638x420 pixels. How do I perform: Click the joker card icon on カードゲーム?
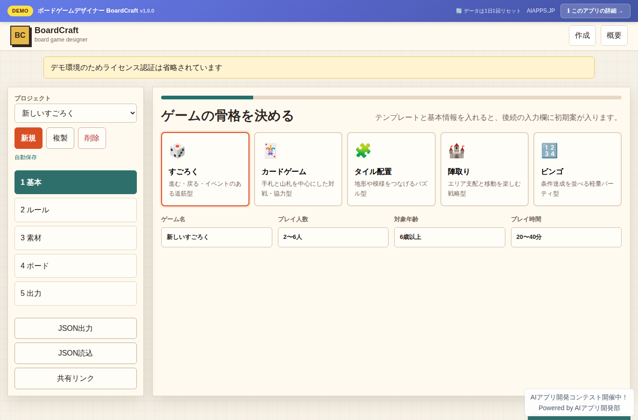pyautogui.click(x=270, y=151)
